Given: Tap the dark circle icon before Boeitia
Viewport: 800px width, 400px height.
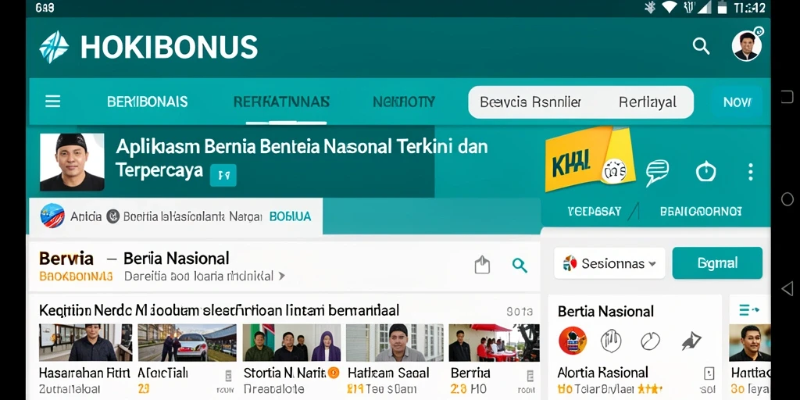Looking at the screenshot, I should [112, 216].
